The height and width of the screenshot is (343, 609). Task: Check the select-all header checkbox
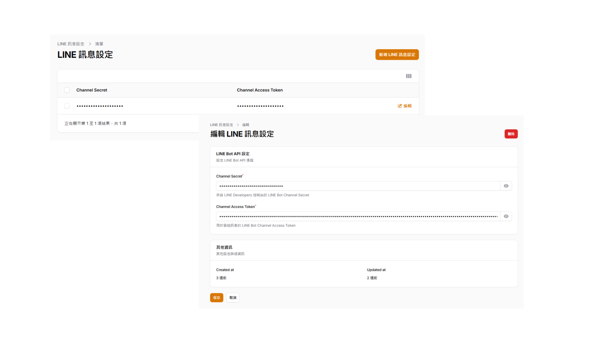[x=67, y=90]
